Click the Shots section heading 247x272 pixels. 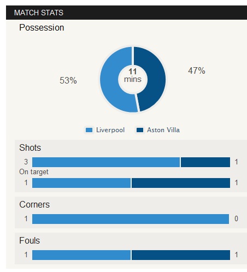tap(30, 147)
